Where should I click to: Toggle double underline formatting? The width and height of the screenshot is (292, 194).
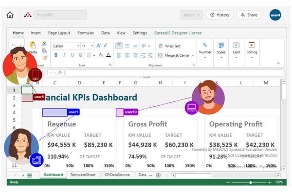(80, 55)
